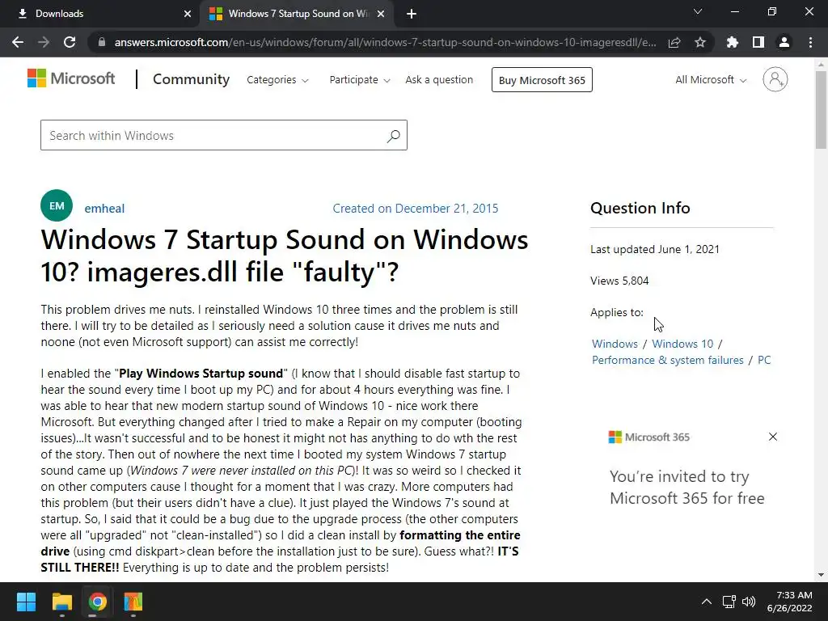Click the Microsoft 365 free trial text
The height and width of the screenshot is (621, 828).
click(687, 488)
